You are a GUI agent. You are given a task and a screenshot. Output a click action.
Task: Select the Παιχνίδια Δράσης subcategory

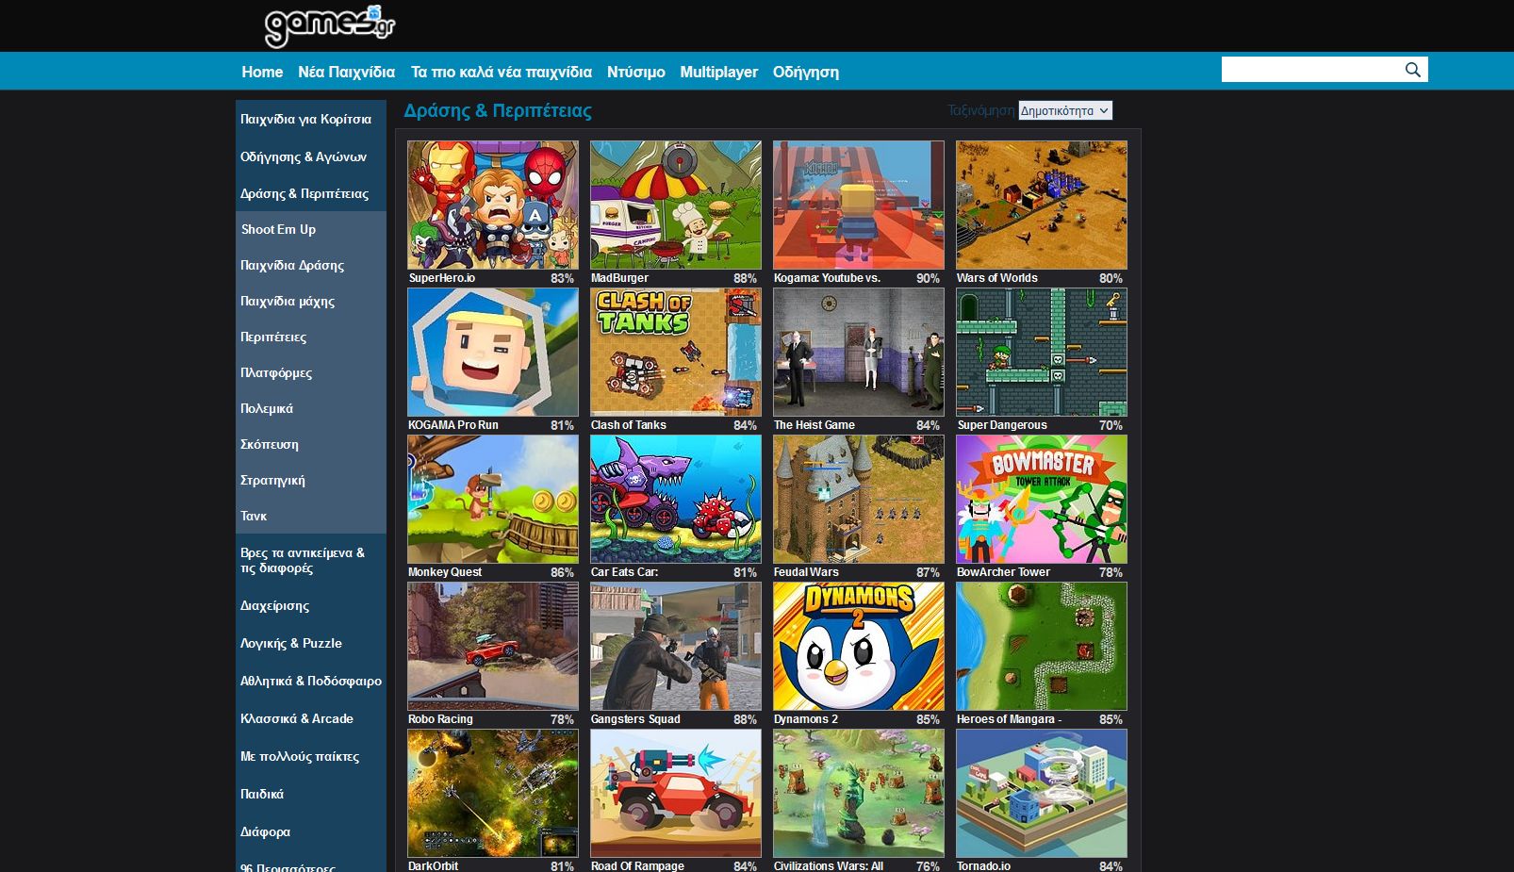point(311,265)
